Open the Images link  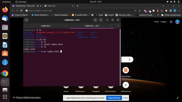click(164, 22)
